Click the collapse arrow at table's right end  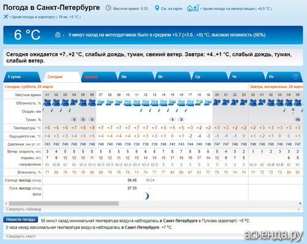(298, 210)
